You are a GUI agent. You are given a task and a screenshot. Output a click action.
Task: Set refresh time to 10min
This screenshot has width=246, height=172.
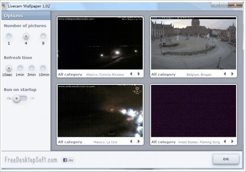(43, 69)
